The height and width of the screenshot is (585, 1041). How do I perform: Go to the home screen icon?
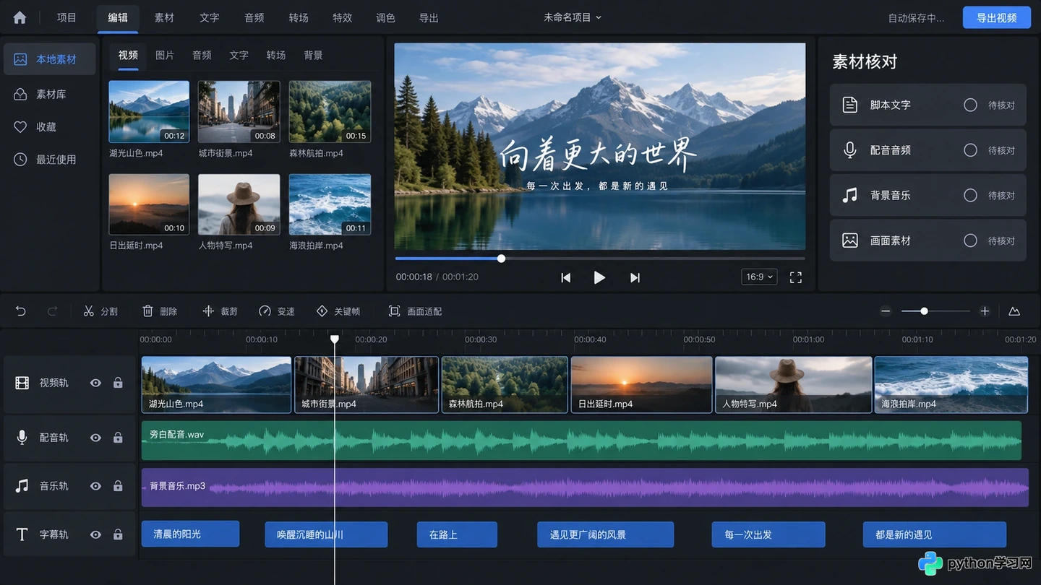coord(20,18)
